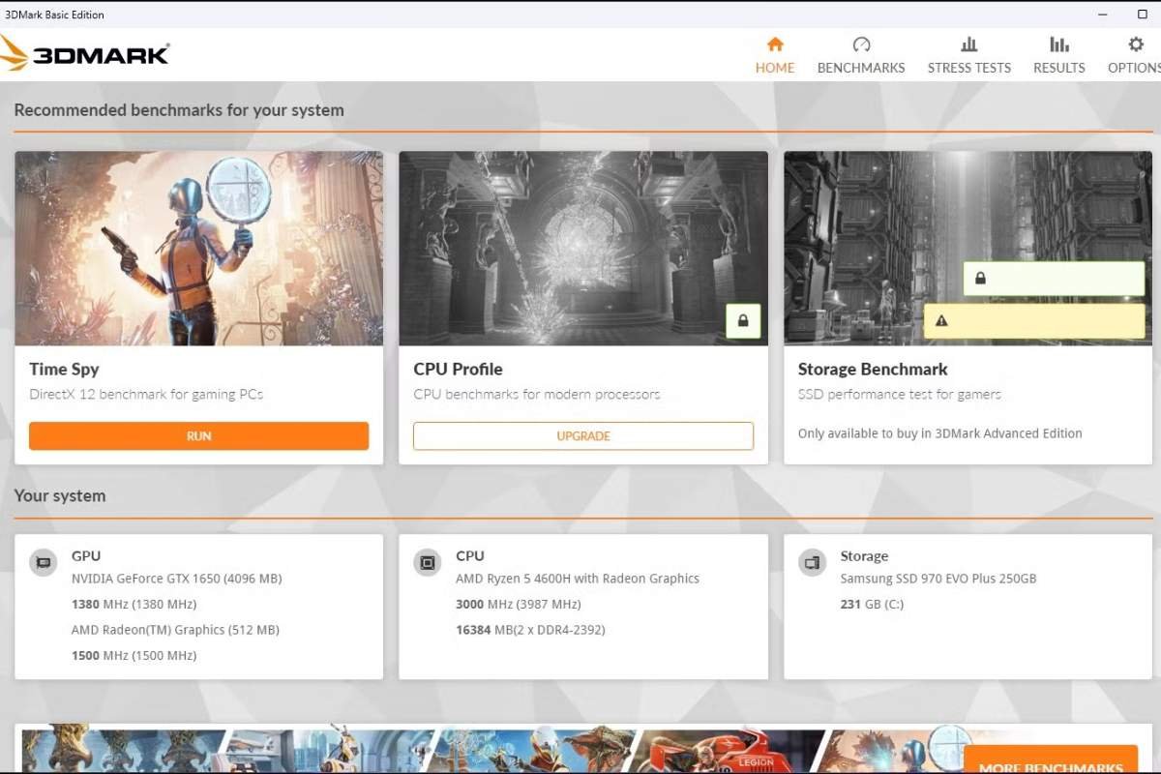Click the More Benchmarks button
Viewport: 1161px width, 774px height.
pos(1051,759)
